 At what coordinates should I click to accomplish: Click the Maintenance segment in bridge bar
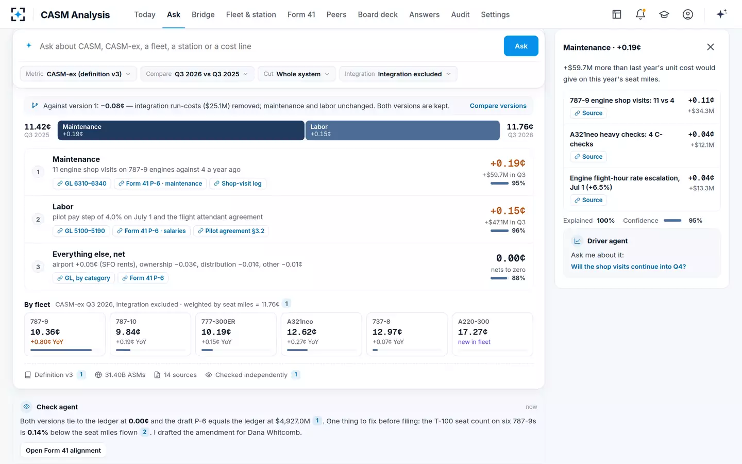point(181,130)
